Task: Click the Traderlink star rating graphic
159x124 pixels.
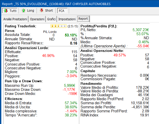Action: 58,26
